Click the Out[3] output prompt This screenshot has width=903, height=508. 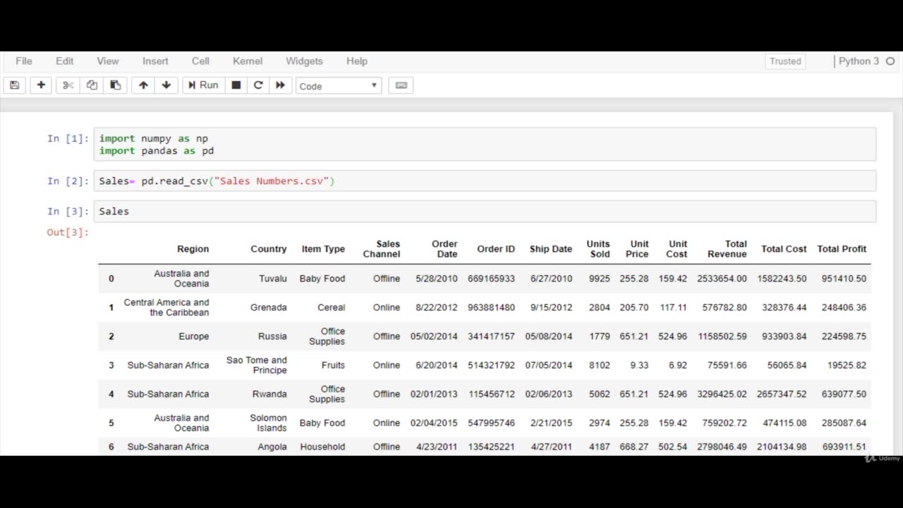68,232
